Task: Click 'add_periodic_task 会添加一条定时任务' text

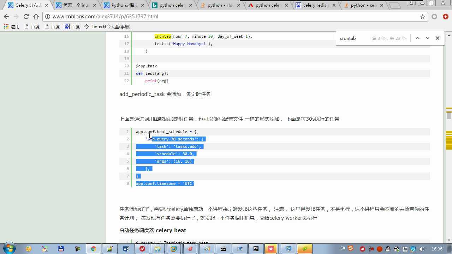Action: pyautogui.click(x=165, y=94)
